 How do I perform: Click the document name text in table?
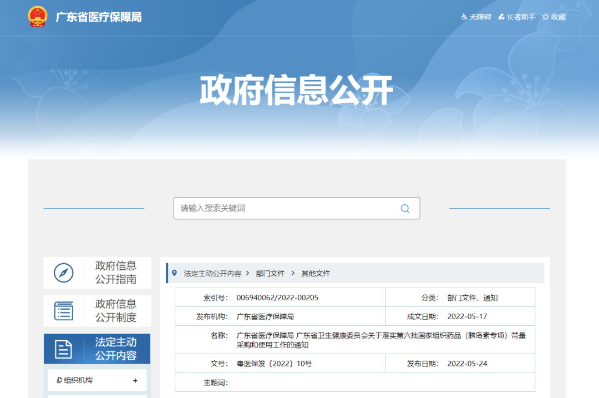pos(381,340)
